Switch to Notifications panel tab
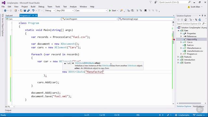The image size is (208, 117). point(199,106)
